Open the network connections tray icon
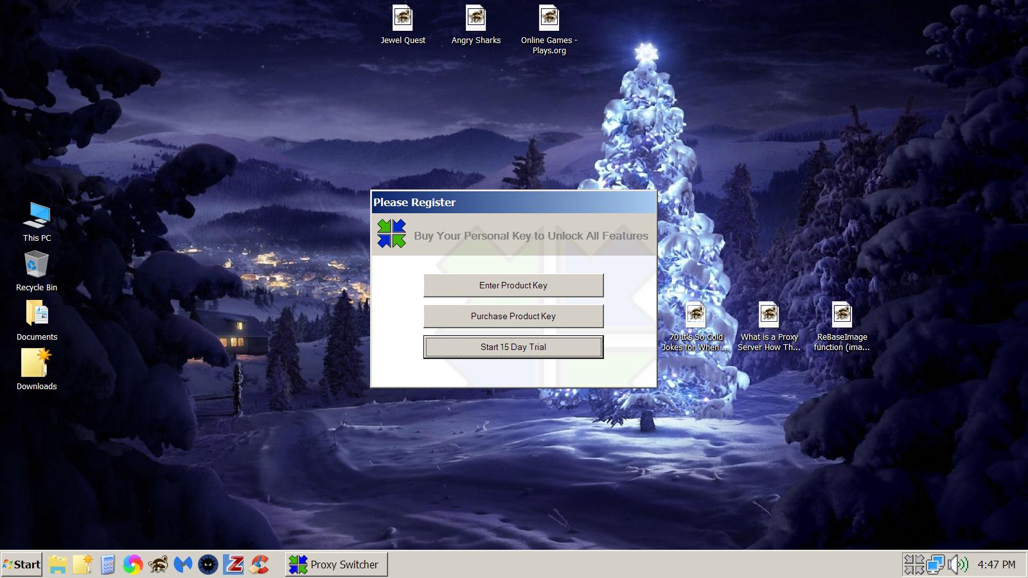This screenshot has width=1028, height=578. (x=935, y=565)
